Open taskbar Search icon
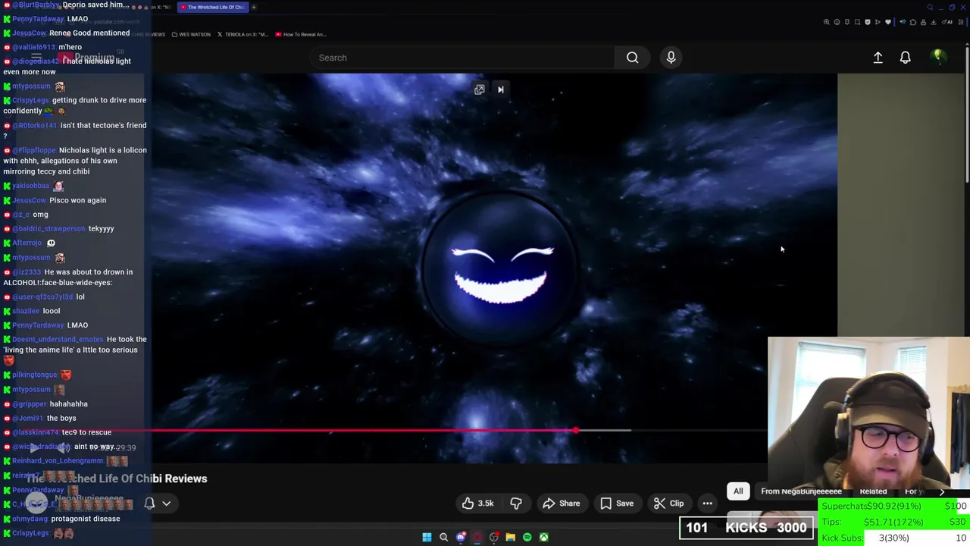 point(443,538)
